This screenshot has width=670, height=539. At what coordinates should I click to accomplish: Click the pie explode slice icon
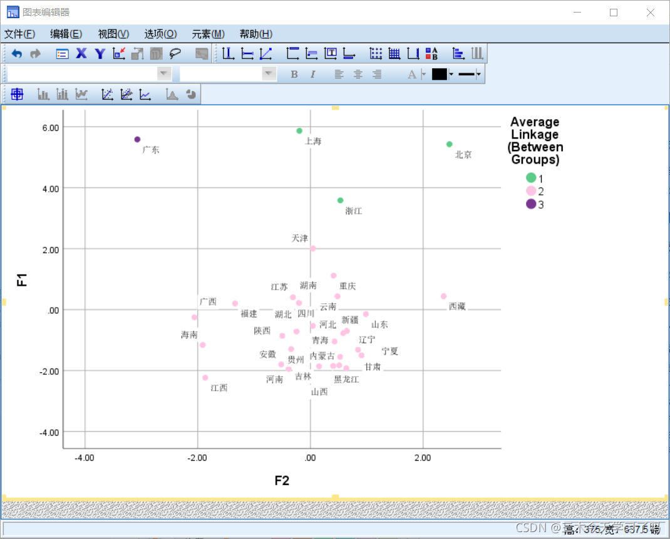pyautogui.click(x=191, y=94)
